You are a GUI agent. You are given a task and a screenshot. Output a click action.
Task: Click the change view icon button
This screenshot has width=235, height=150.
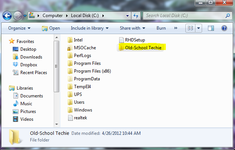(191, 28)
